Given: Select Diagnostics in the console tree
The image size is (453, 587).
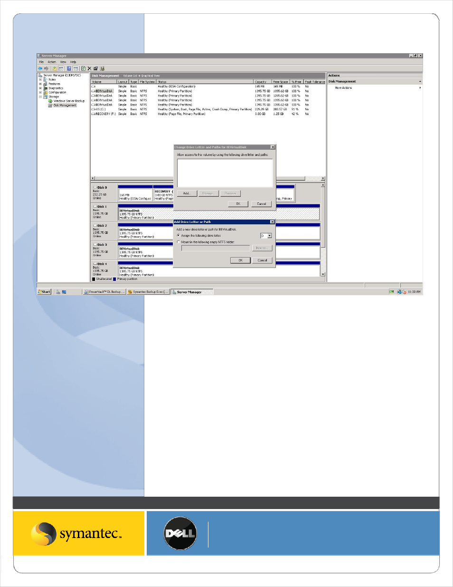Looking at the screenshot, I should click(x=56, y=88).
